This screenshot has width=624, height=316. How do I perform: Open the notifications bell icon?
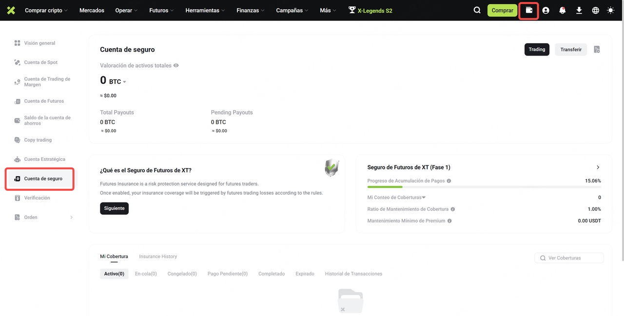(563, 10)
